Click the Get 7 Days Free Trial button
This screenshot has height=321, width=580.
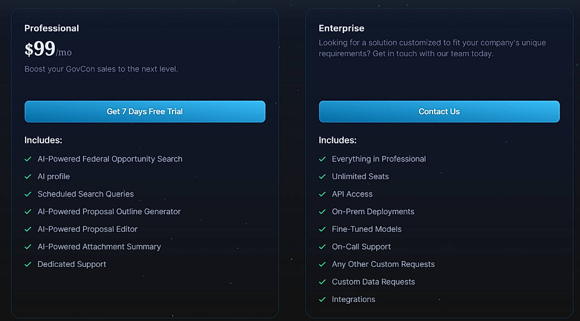pyautogui.click(x=145, y=112)
